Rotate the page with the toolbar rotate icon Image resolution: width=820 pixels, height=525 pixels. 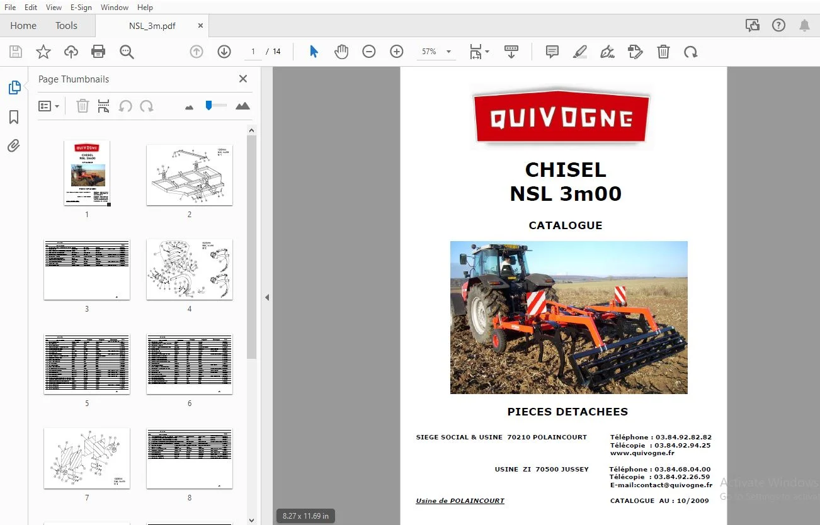click(x=691, y=52)
